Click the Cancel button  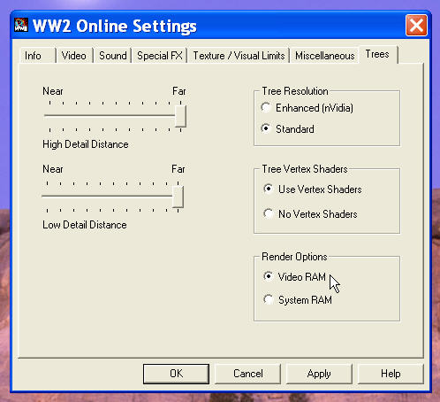(247, 374)
